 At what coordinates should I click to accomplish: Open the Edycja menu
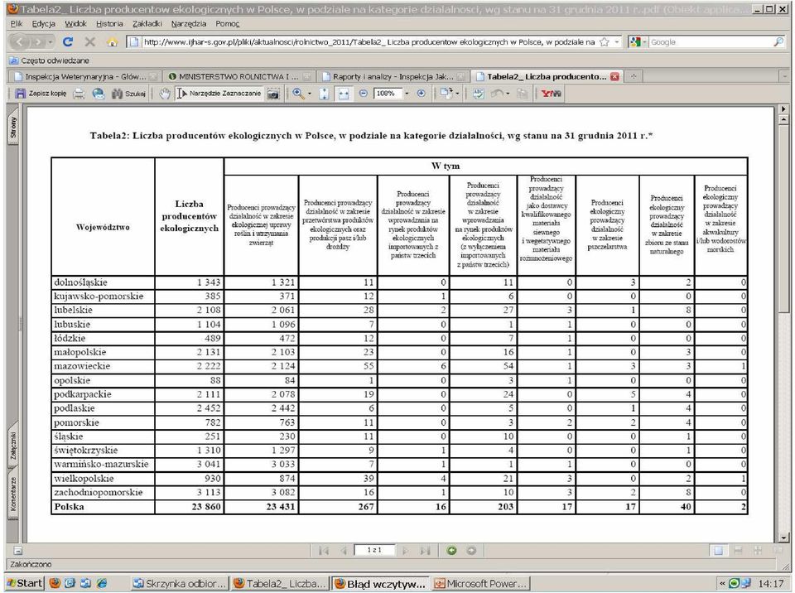coord(44,23)
